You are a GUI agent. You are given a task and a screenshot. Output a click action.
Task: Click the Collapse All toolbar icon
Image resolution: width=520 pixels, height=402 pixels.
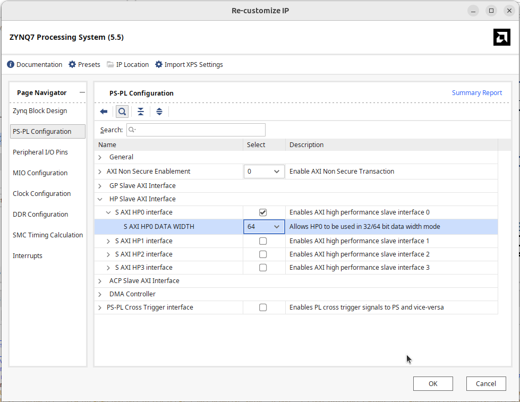pyautogui.click(x=141, y=112)
